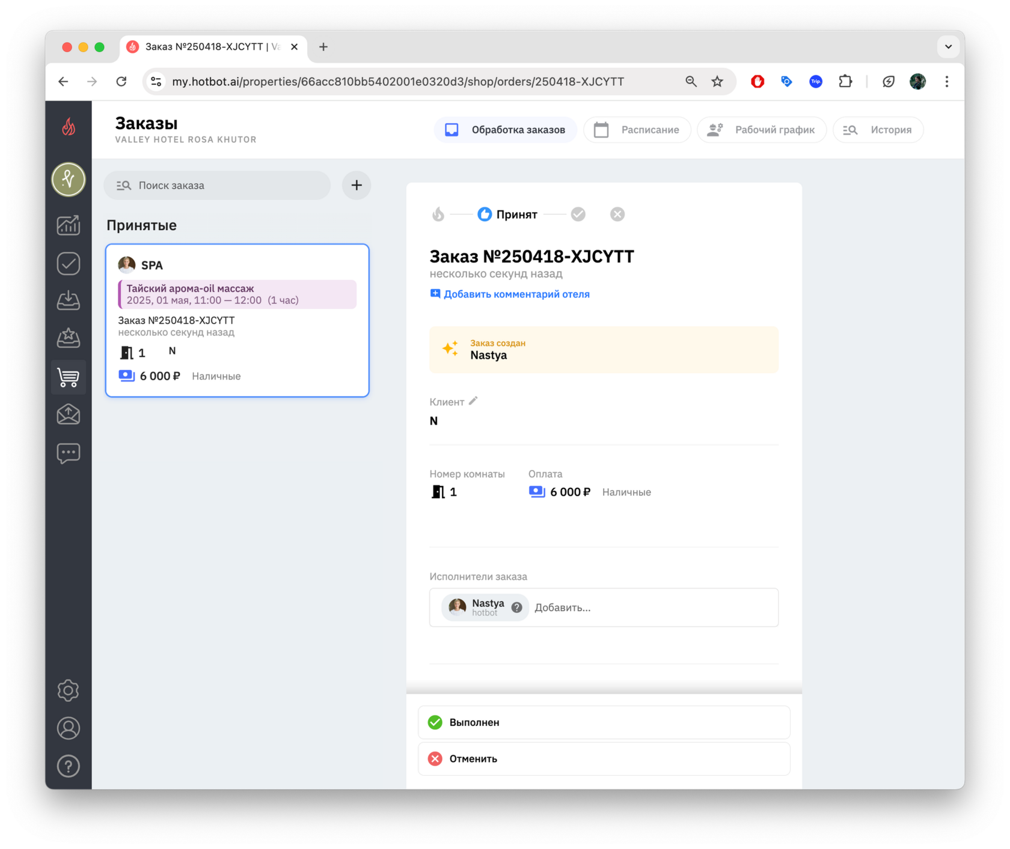Open the inbox download tray sidebar icon

[69, 300]
